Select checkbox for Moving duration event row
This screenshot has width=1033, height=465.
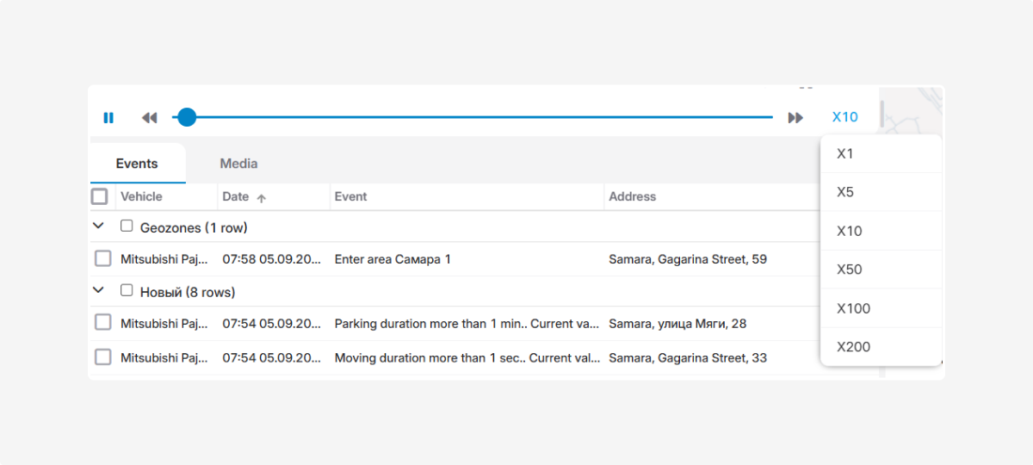pyautogui.click(x=103, y=357)
